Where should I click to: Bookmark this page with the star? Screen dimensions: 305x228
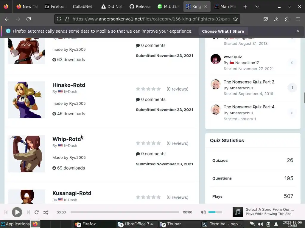click(235, 19)
